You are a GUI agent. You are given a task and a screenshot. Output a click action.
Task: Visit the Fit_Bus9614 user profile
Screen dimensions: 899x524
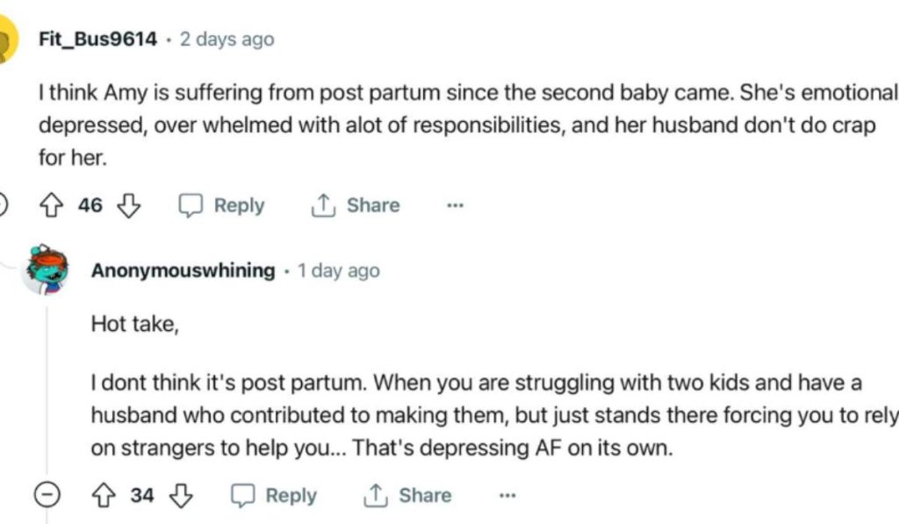[97, 39]
